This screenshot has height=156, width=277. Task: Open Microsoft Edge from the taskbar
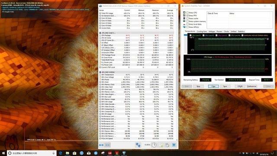tap(61, 153)
